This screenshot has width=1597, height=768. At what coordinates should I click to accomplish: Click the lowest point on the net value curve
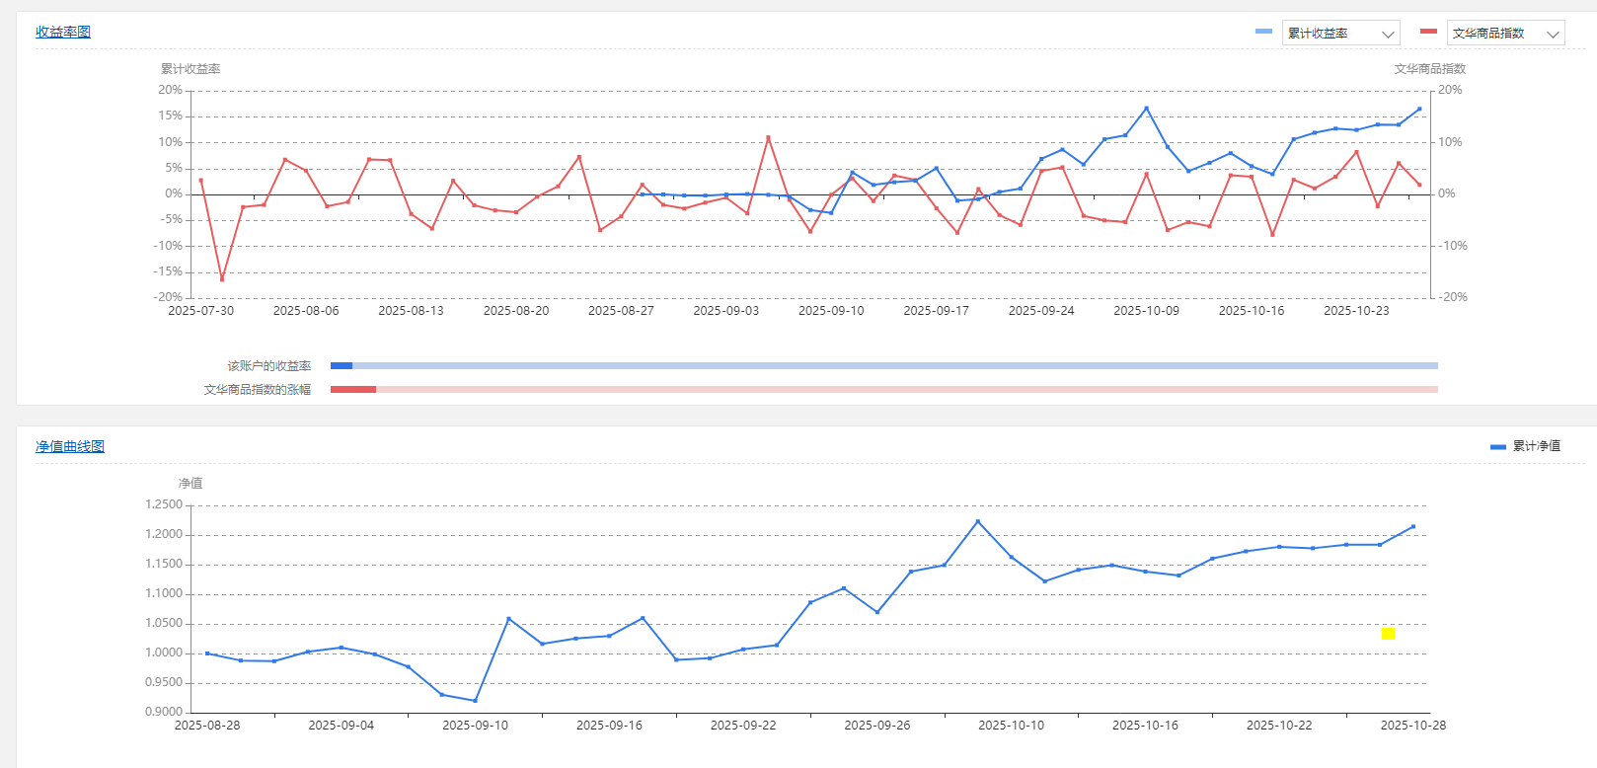(x=476, y=701)
